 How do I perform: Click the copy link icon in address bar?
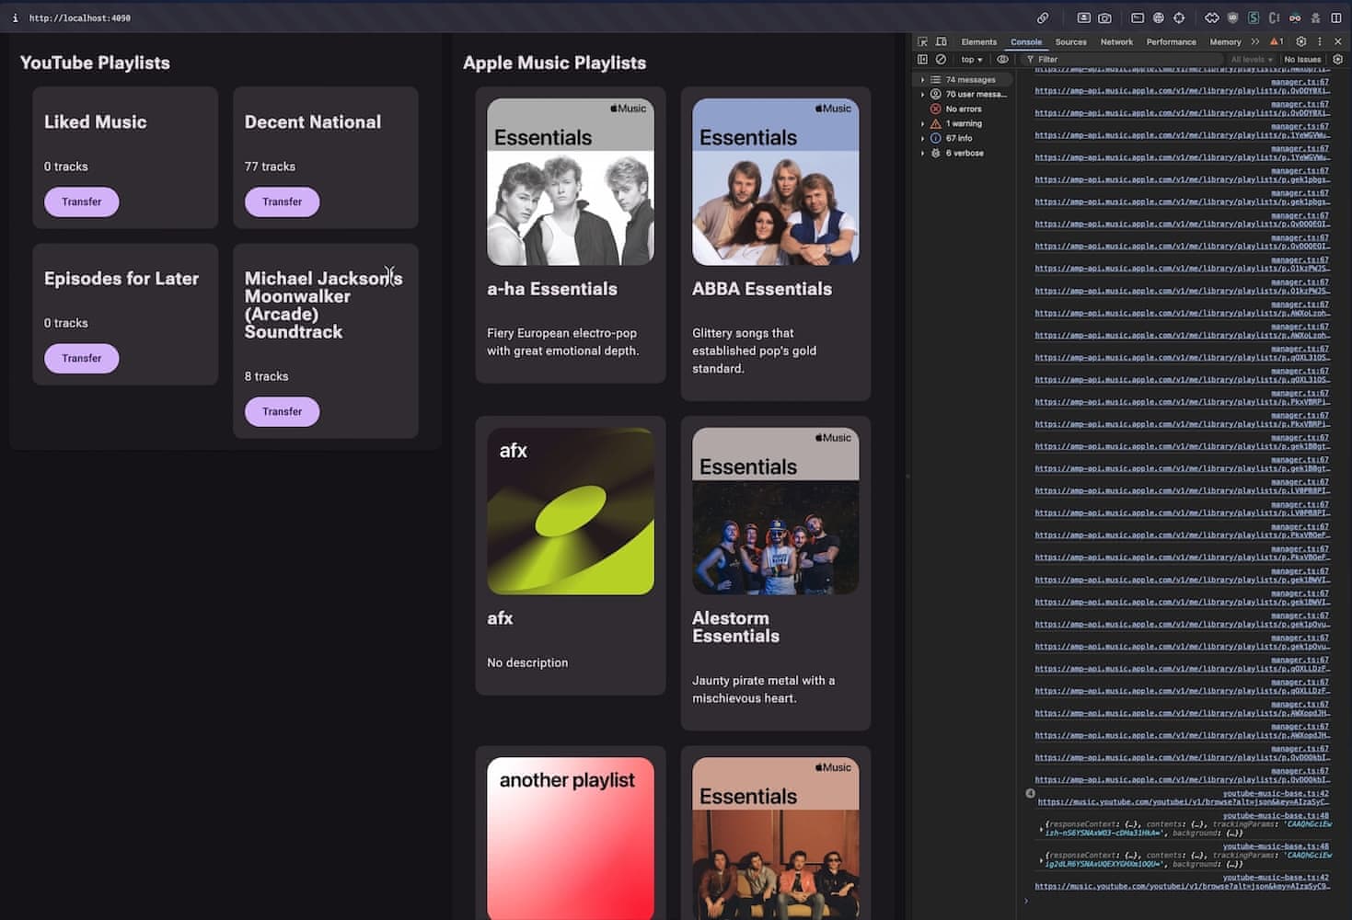1043,17
